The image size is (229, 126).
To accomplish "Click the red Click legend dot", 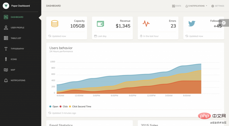I will point(60,106).
